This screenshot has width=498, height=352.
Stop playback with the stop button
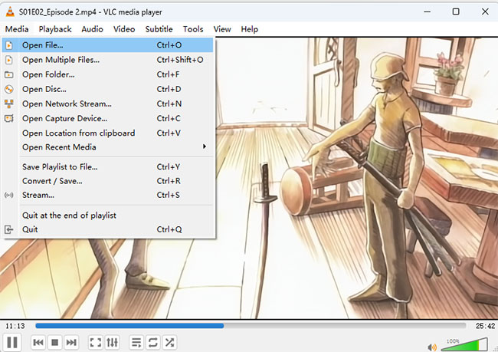click(54, 343)
